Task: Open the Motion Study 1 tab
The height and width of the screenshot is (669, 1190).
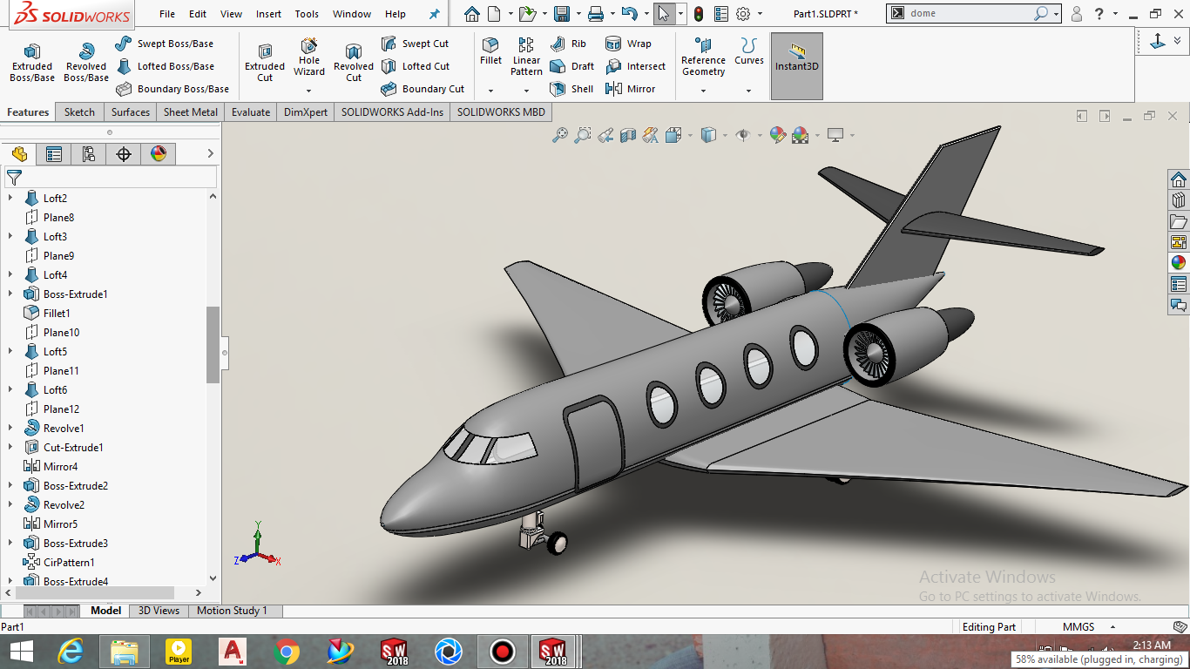Action: coord(232,611)
